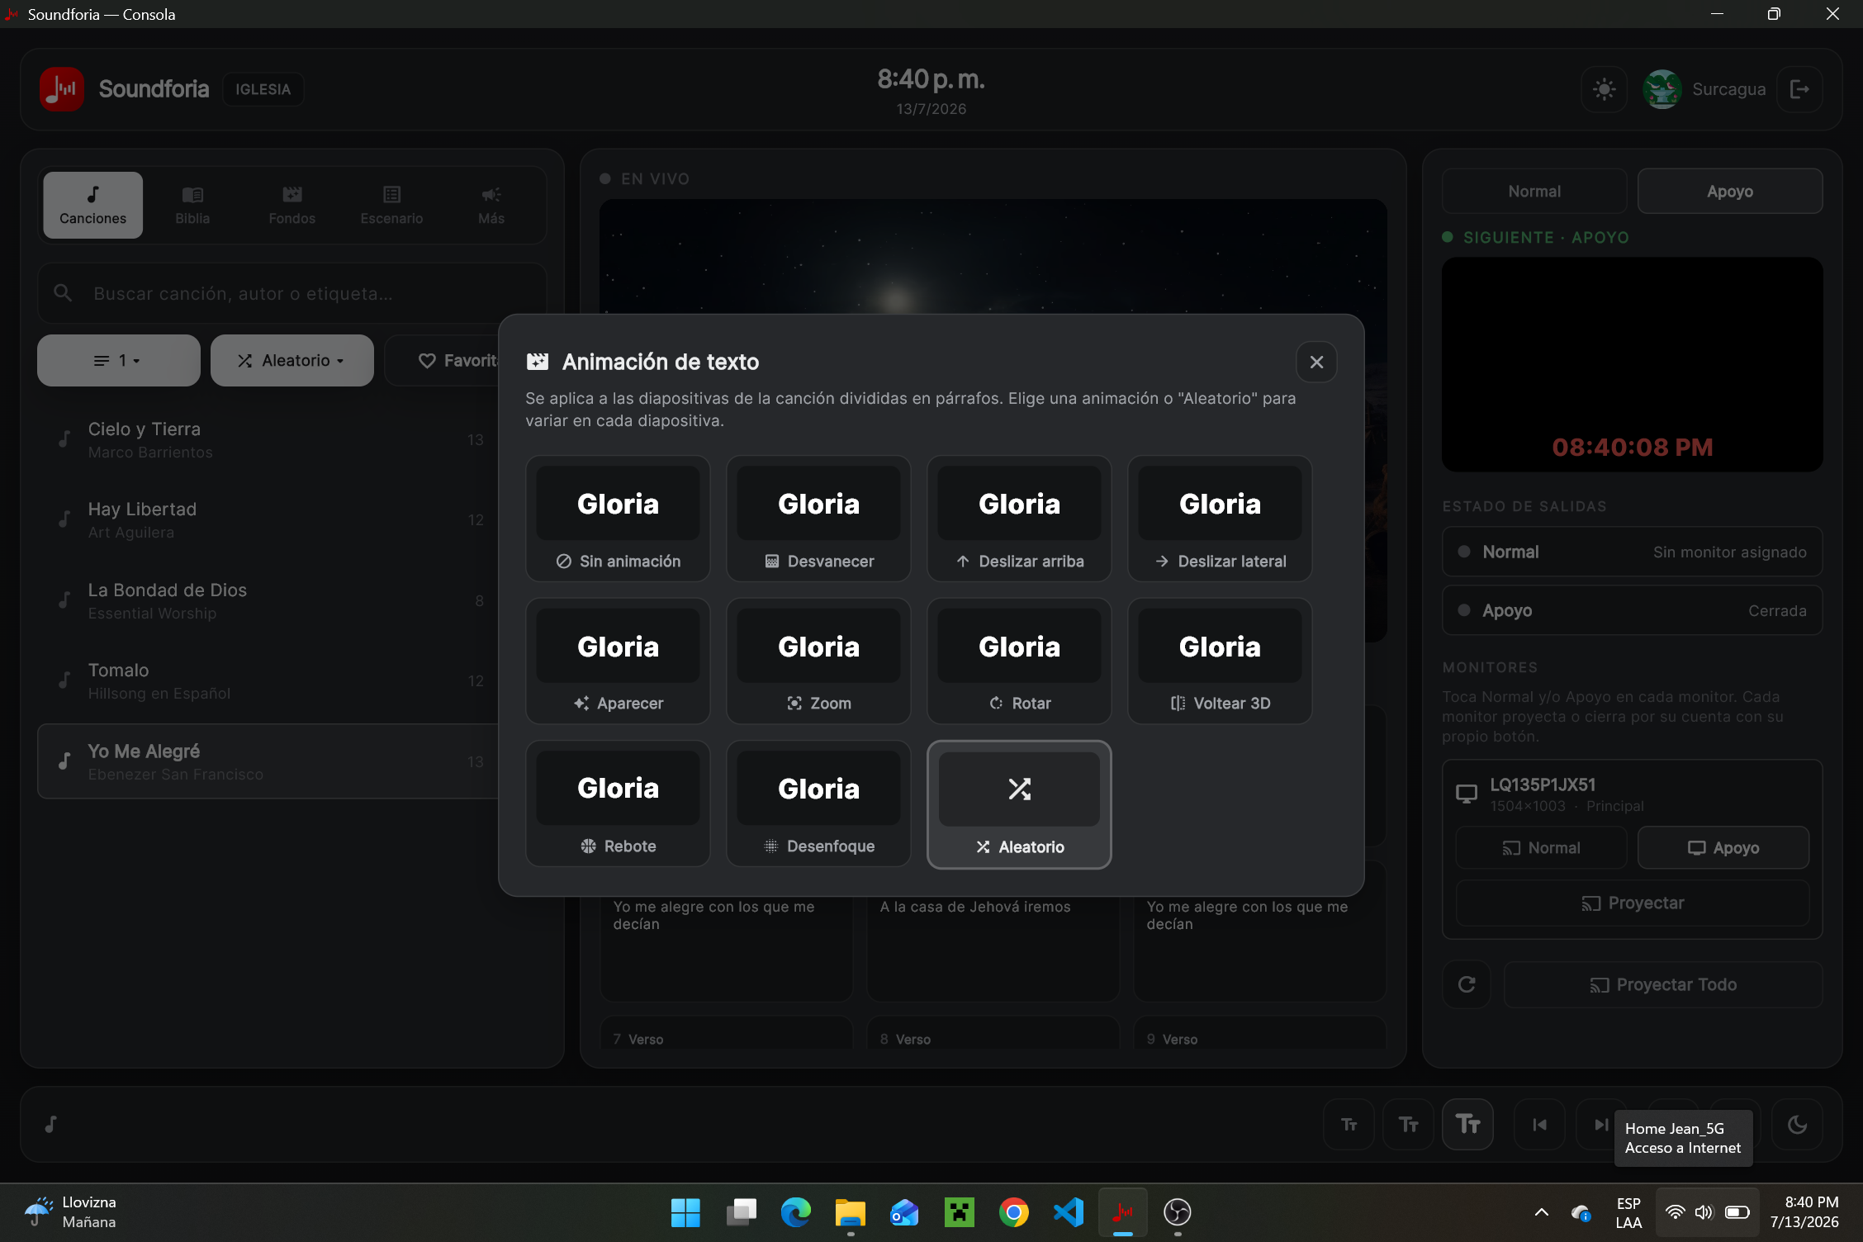
Task: Go to the previous slide
Action: pyautogui.click(x=1539, y=1125)
